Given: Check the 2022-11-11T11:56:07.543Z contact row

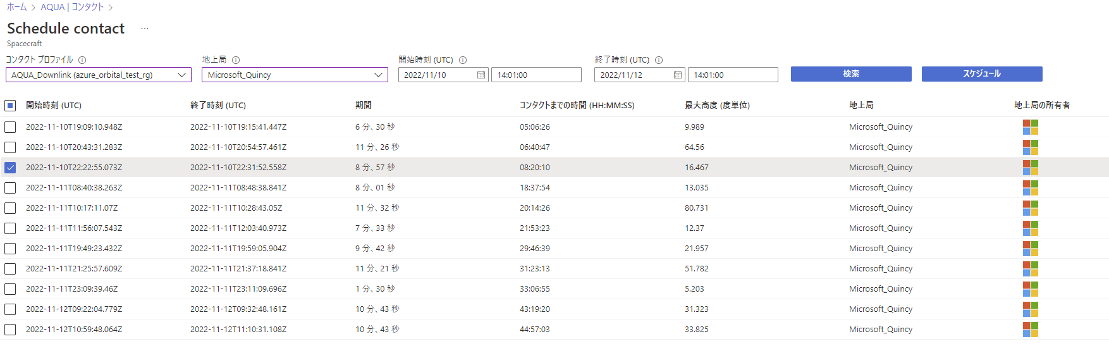Looking at the screenshot, I should 10,228.
